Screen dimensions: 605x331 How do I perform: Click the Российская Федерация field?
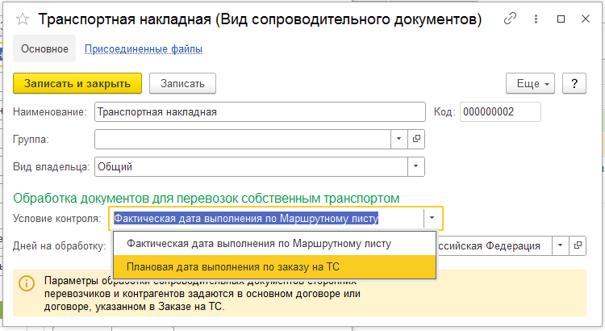tap(494, 245)
